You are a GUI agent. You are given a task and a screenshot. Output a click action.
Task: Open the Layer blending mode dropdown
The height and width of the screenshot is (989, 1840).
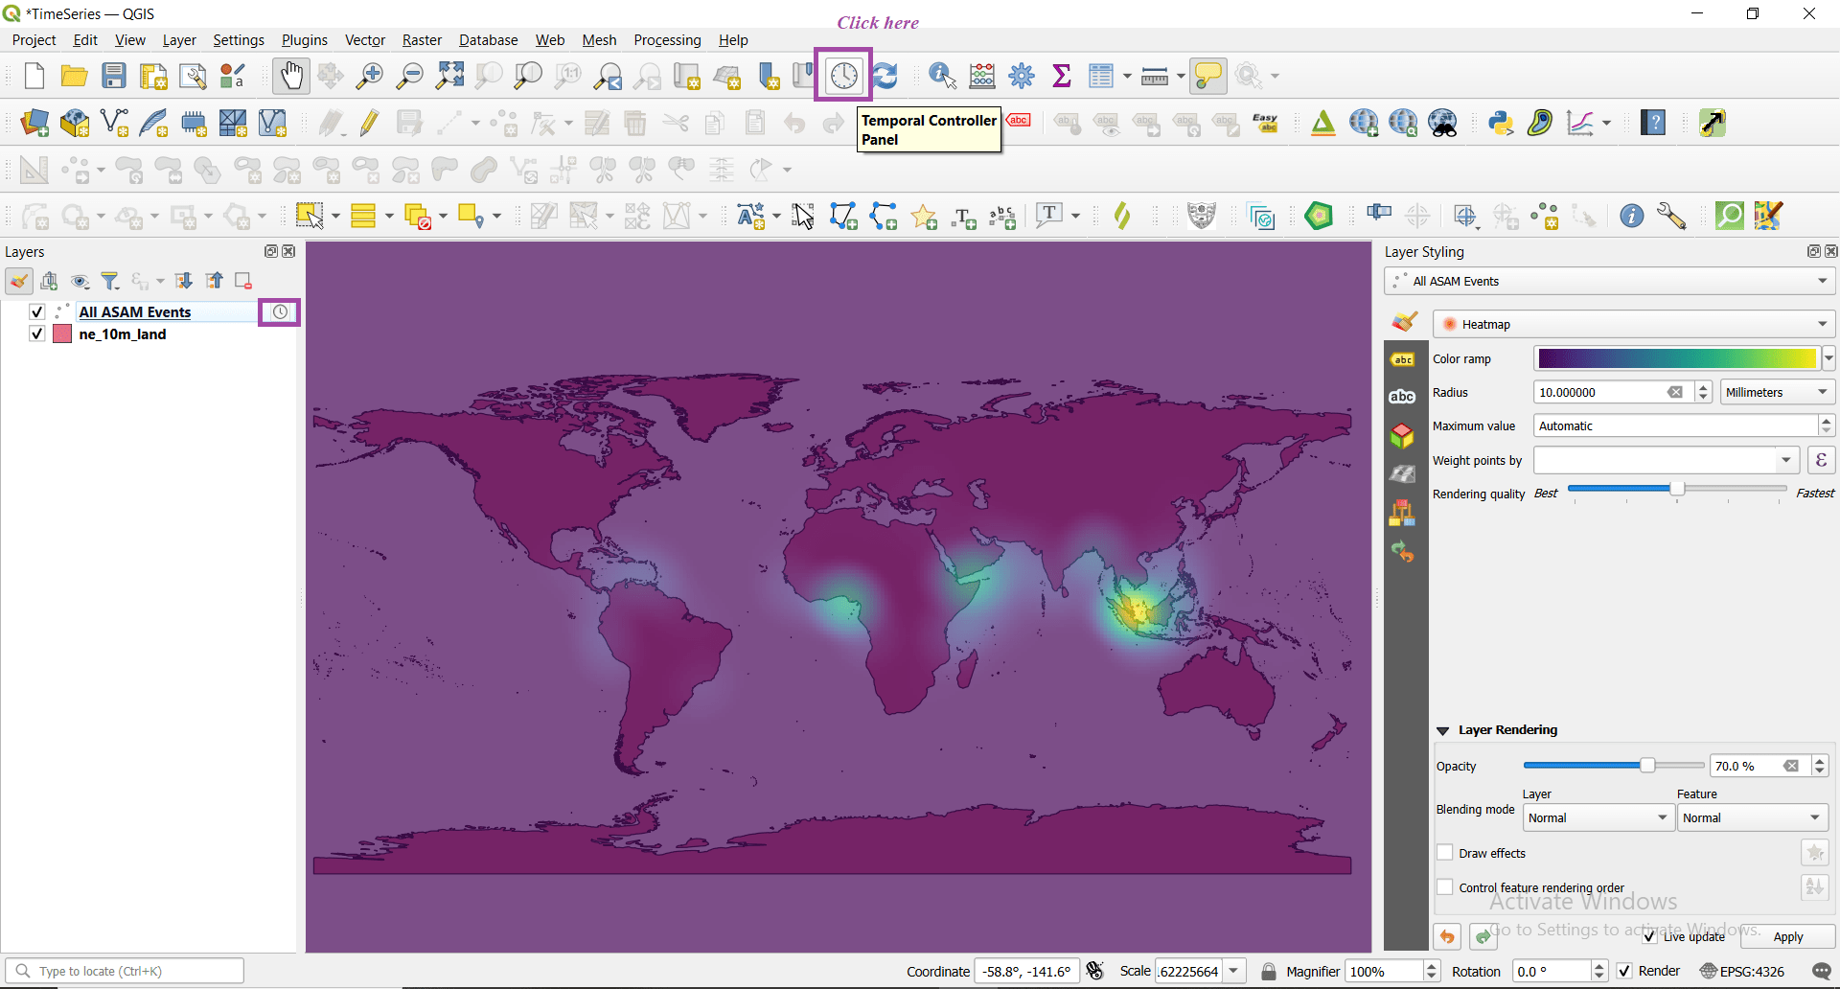tap(1598, 817)
